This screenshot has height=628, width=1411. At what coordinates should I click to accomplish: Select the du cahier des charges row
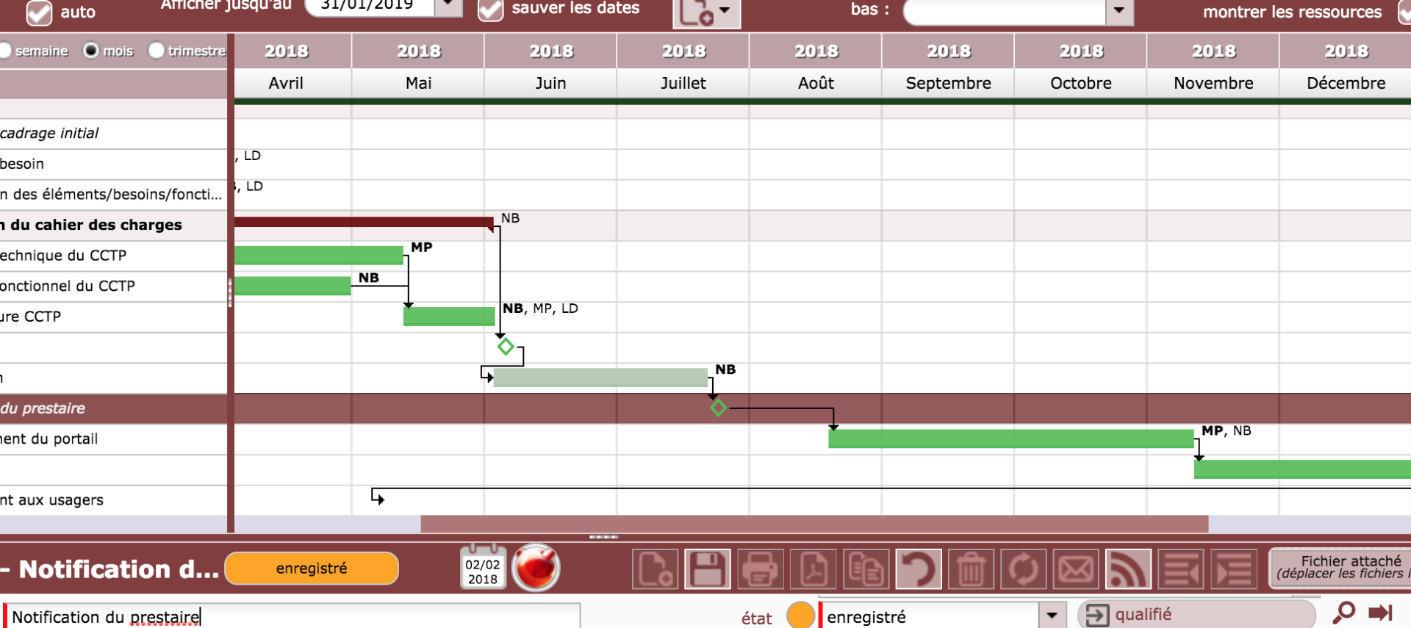(113, 225)
